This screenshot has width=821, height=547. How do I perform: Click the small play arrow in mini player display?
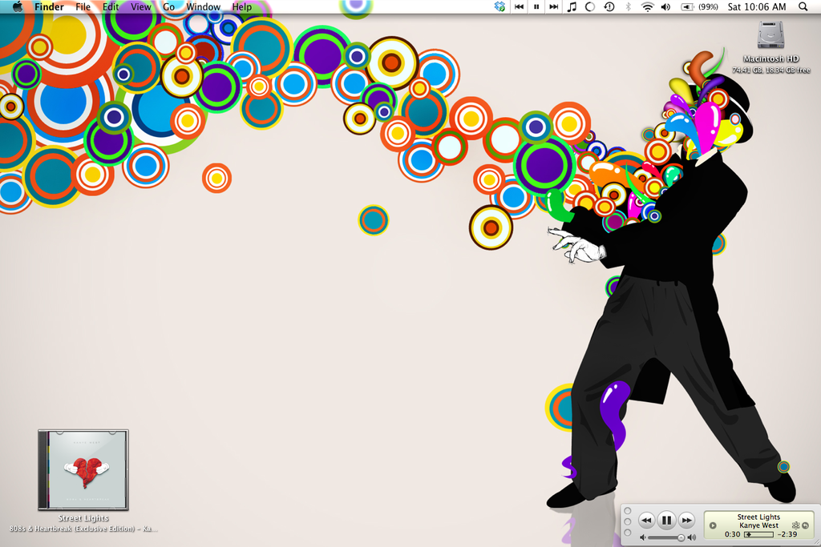(713, 525)
